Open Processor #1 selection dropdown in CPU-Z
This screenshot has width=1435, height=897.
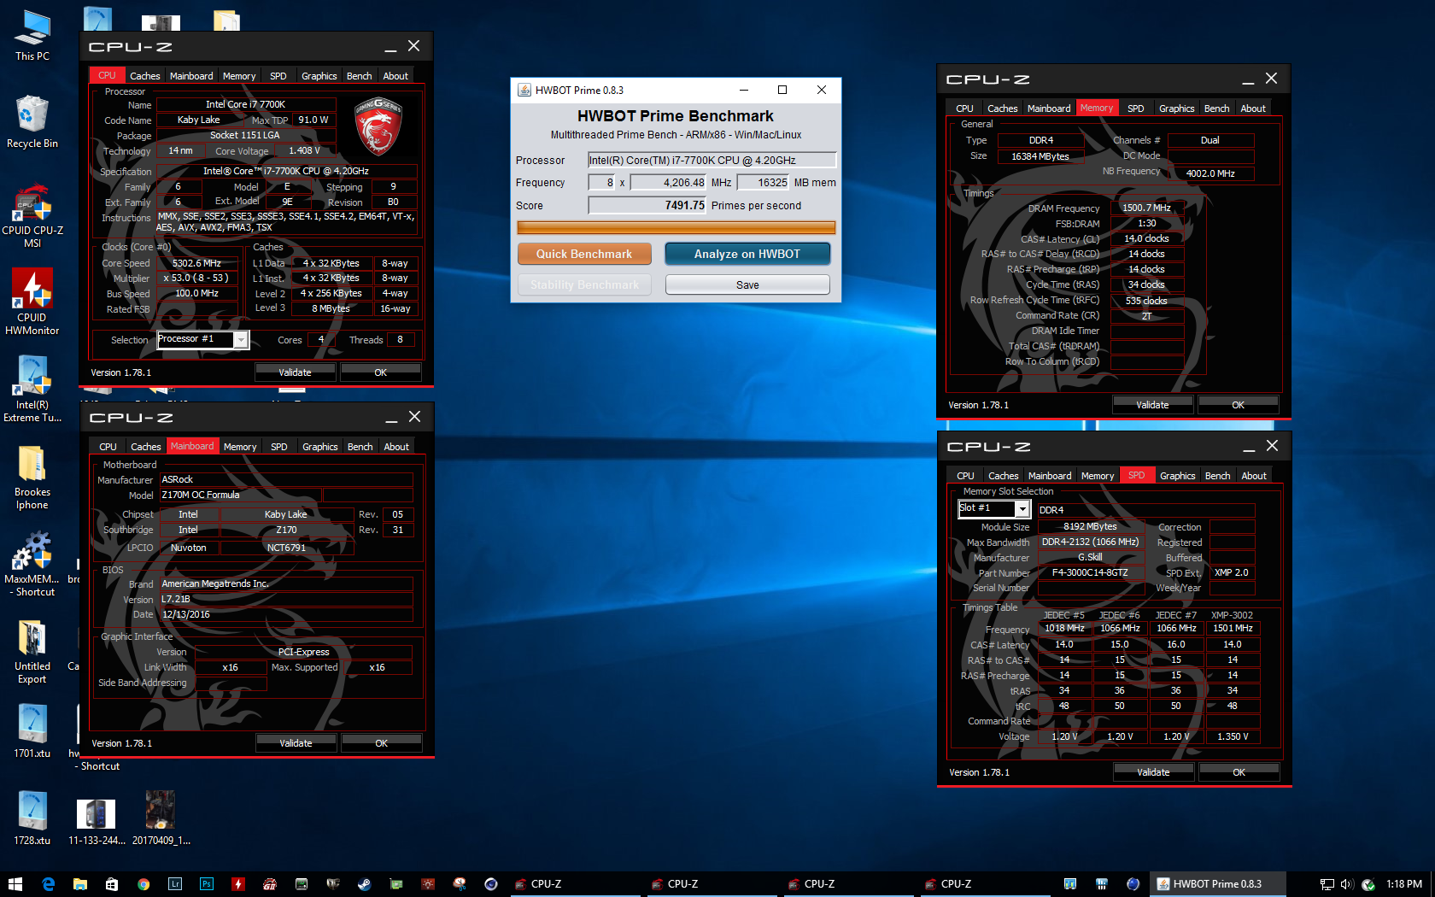point(242,340)
